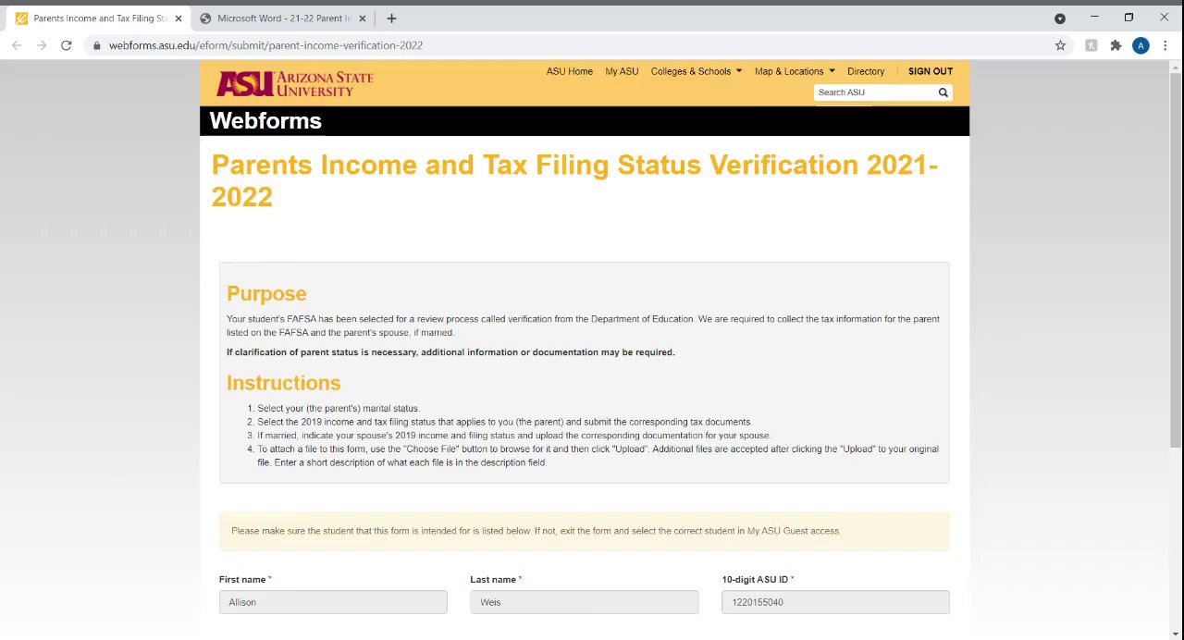Open ASU Home link
1184x640 pixels.
coord(570,71)
